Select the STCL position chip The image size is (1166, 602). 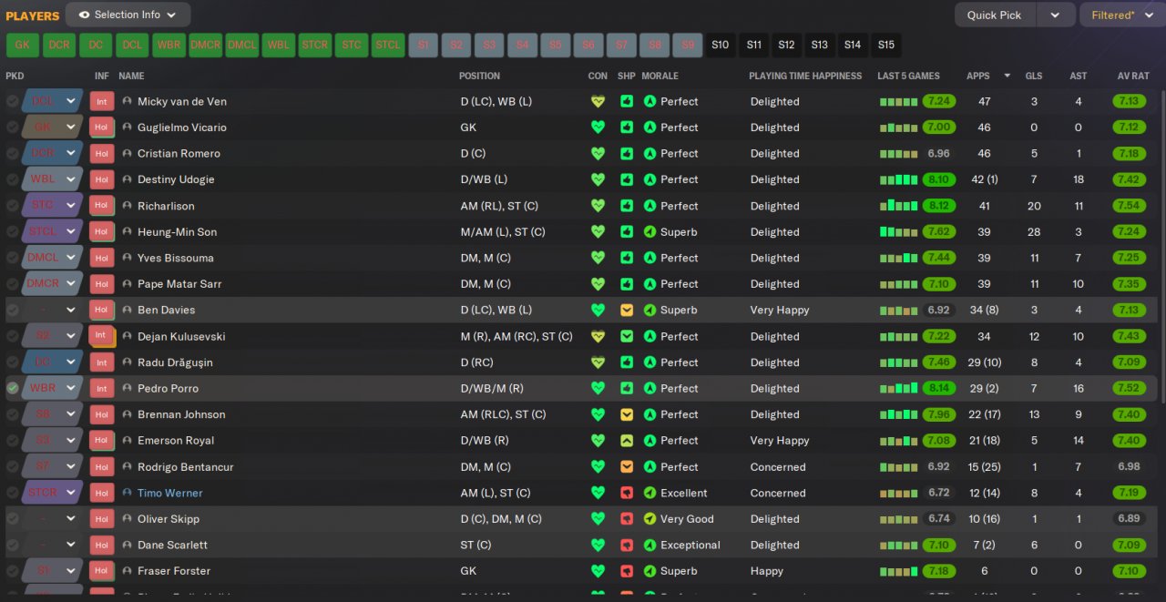(388, 45)
